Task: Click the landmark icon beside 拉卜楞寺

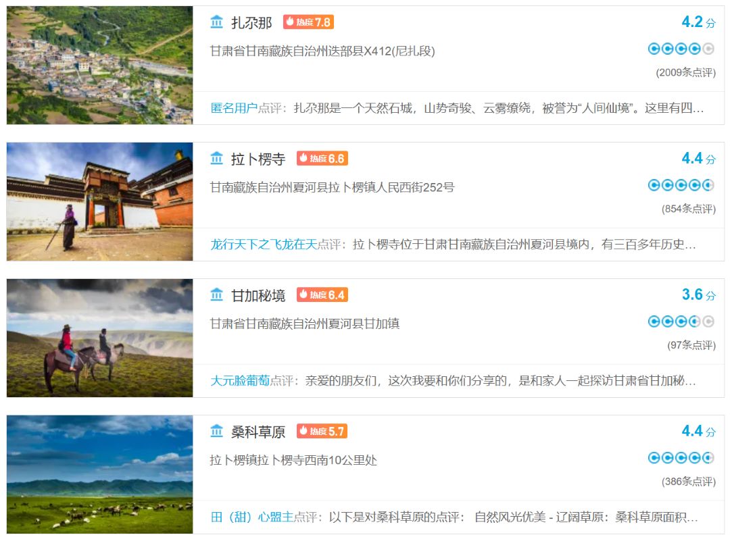Action: point(216,158)
